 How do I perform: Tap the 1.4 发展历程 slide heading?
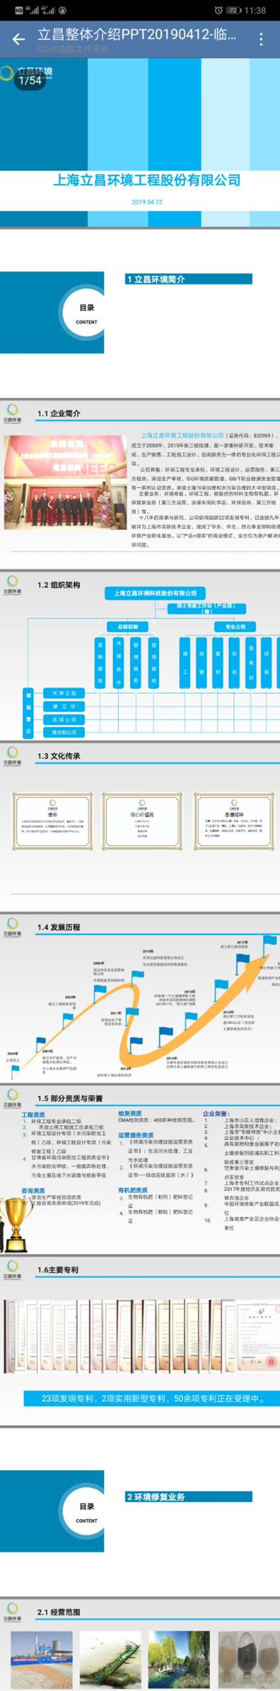tap(59, 927)
